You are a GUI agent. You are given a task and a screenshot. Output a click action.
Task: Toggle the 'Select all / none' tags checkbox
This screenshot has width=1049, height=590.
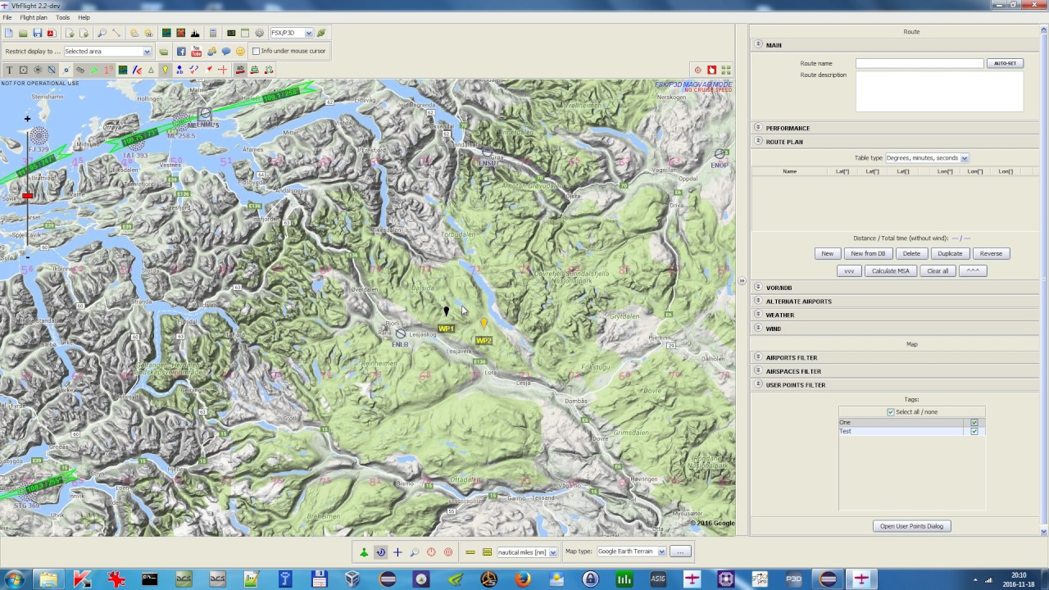pyautogui.click(x=891, y=412)
